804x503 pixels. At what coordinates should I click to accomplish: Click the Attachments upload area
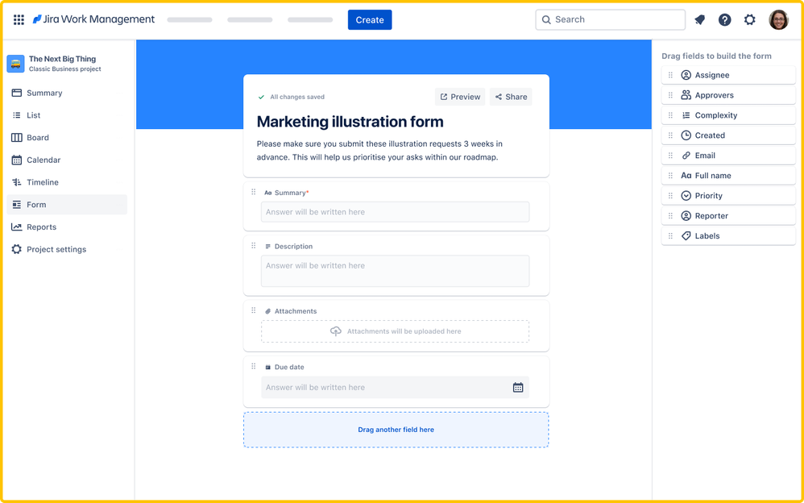[395, 331]
